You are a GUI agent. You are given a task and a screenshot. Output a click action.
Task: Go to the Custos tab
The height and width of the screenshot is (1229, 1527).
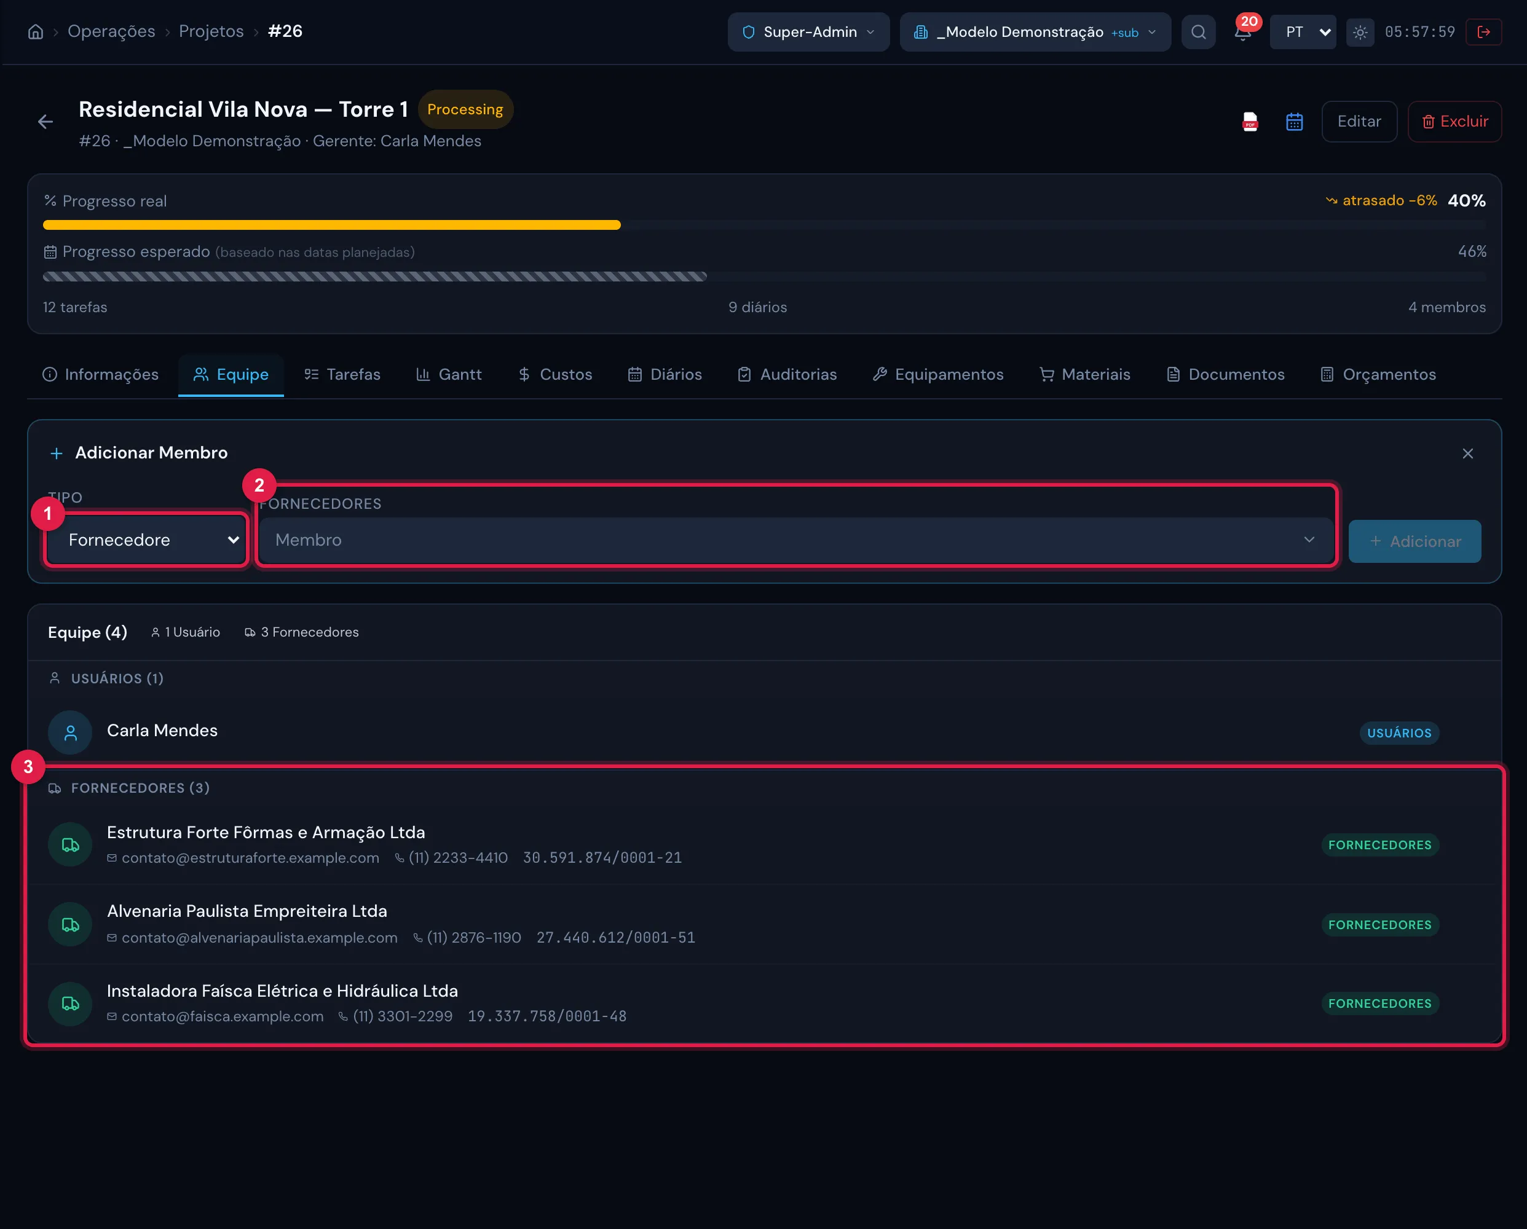click(555, 374)
